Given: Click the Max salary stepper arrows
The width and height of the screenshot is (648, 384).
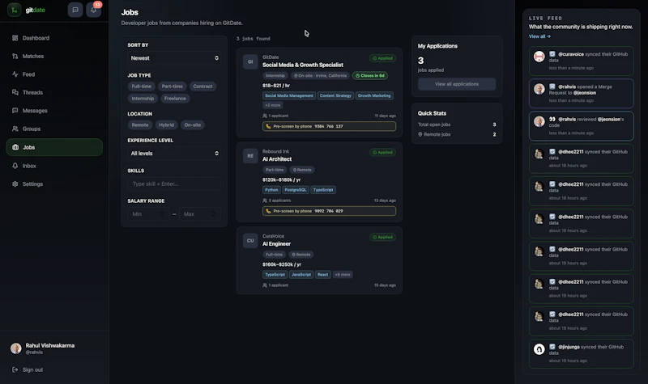Looking at the screenshot, I should pyautogui.click(x=213, y=214).
